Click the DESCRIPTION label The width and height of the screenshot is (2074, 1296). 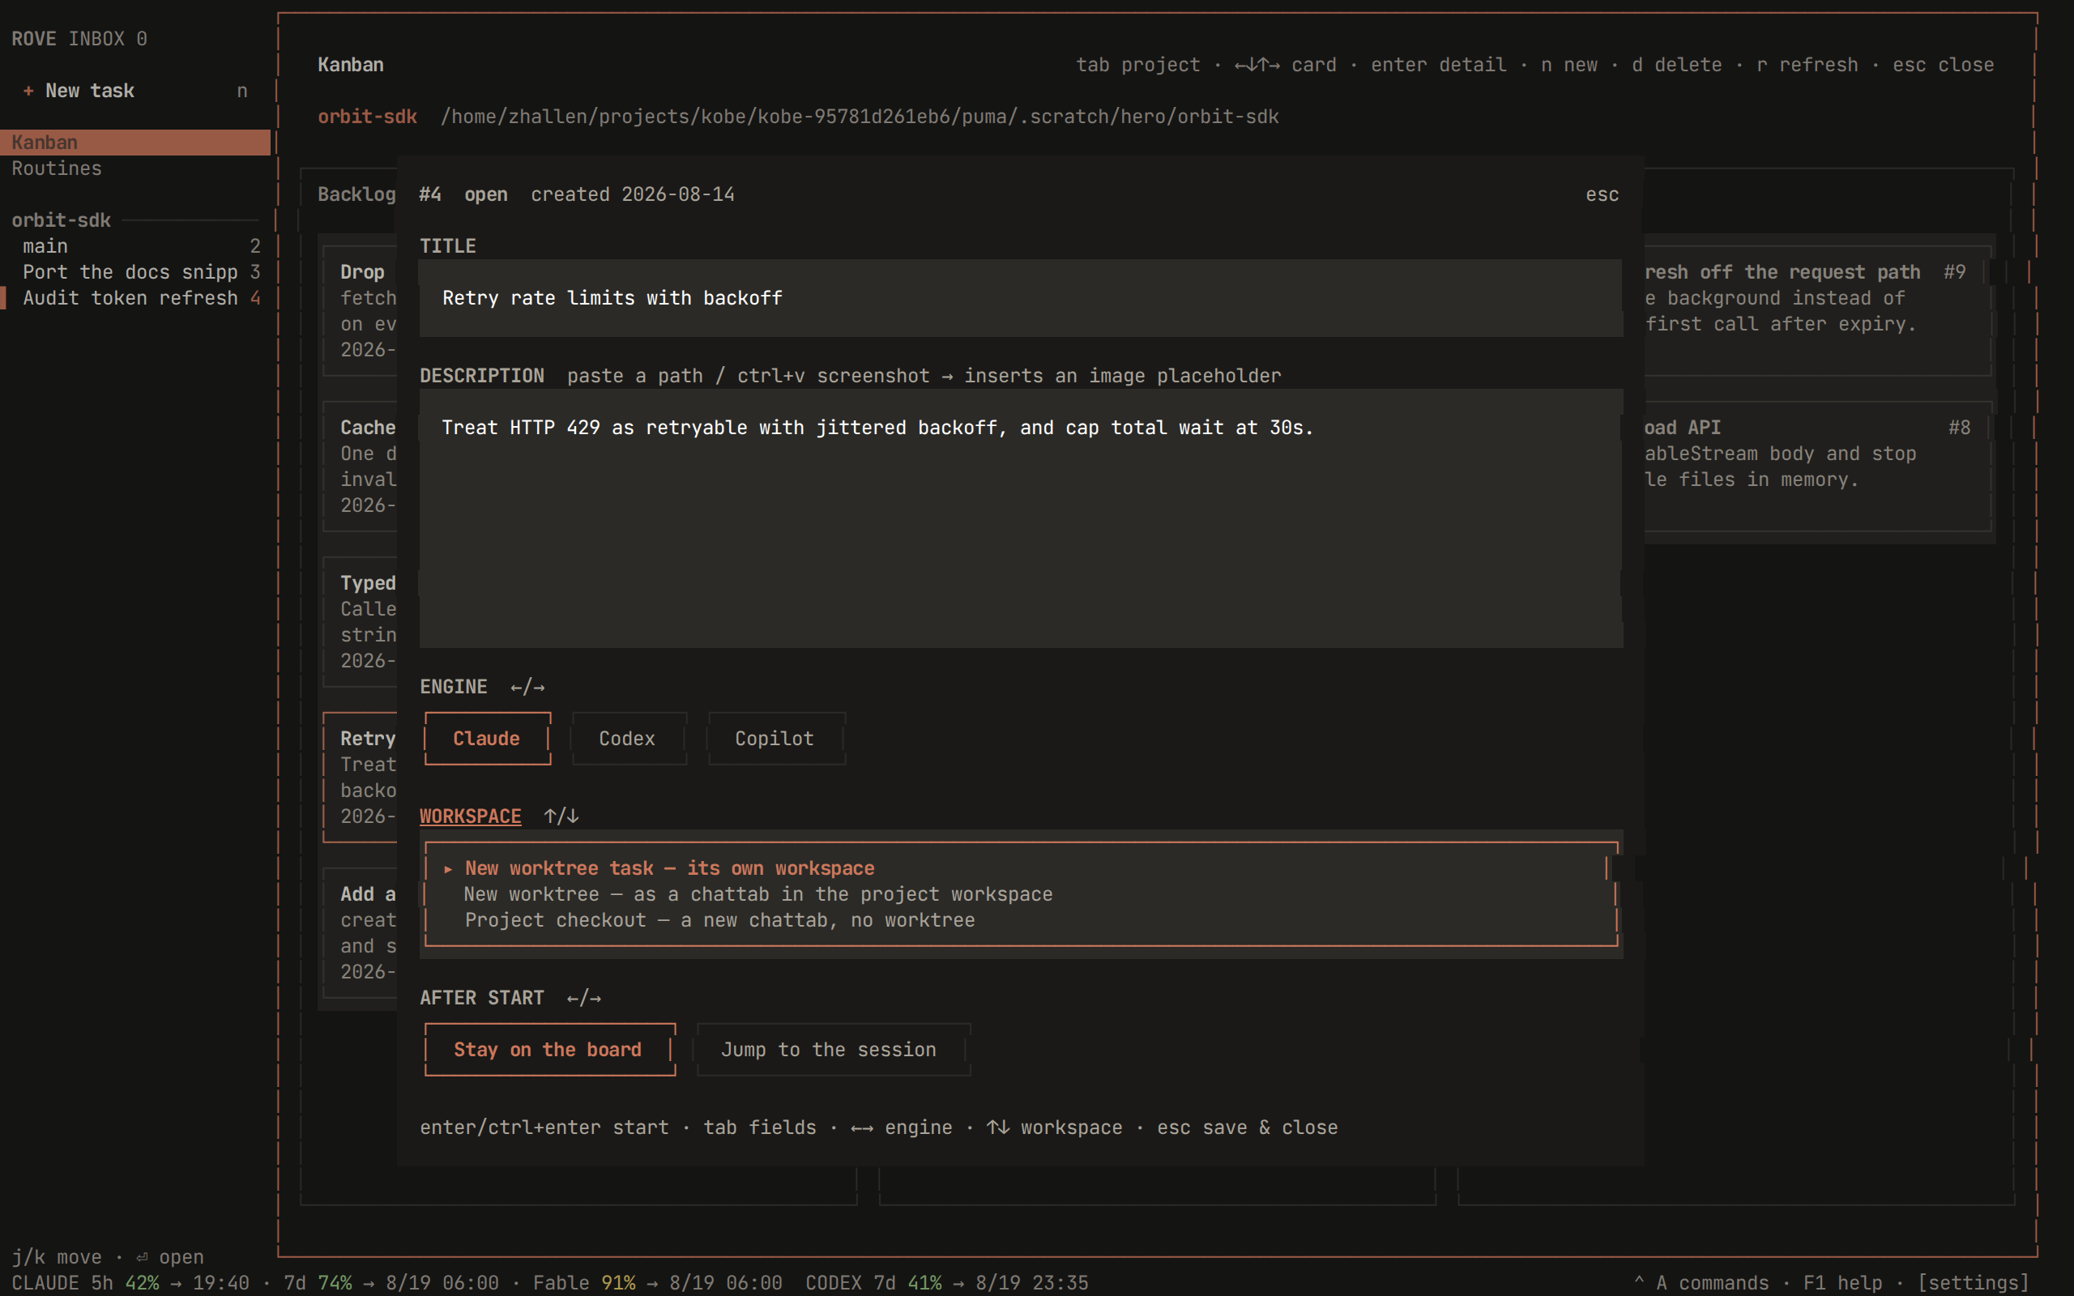(x=482, y=375)
